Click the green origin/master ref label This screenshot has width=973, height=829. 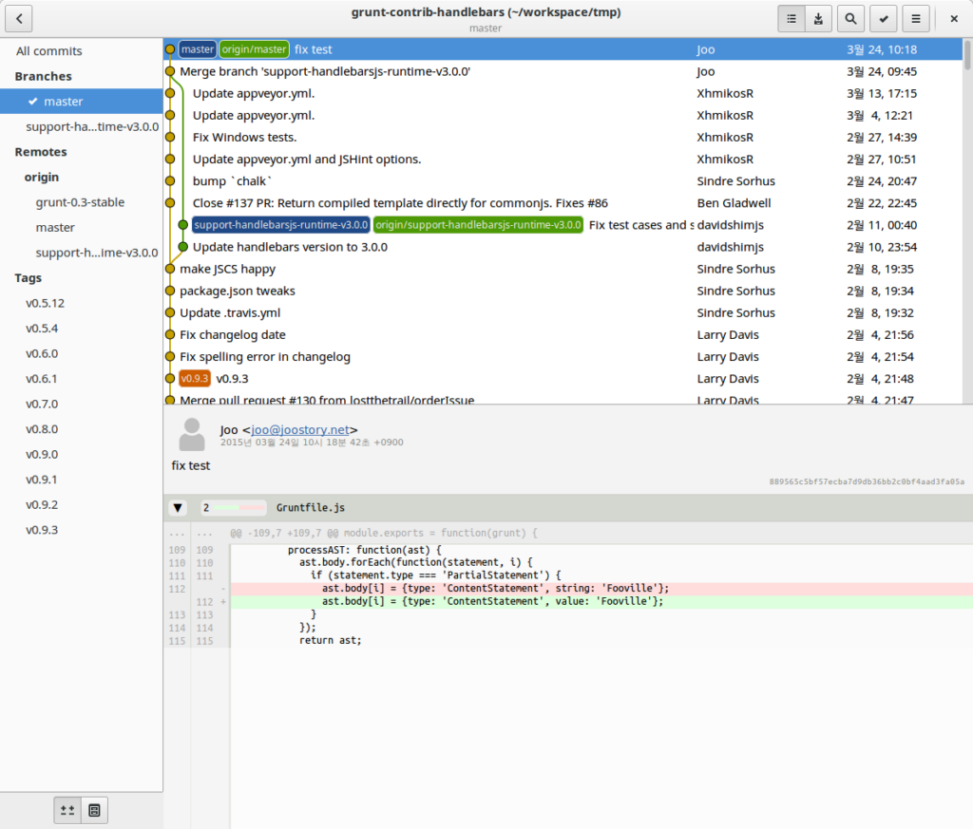coord(255,49)
